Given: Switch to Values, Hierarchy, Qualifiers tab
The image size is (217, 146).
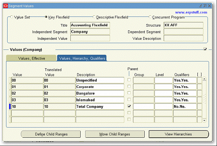Looking at the screenshot, I should coord(82,58).
